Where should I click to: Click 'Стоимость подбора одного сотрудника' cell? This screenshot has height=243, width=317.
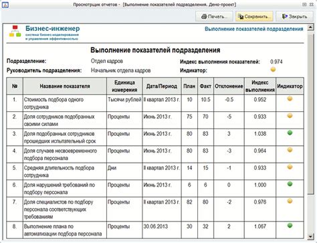(65, 103)
